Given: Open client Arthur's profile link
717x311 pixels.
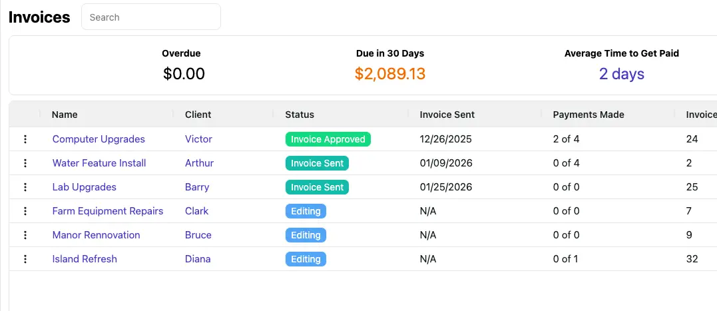Looking at the screenshot, I should [x=199, y=163].
